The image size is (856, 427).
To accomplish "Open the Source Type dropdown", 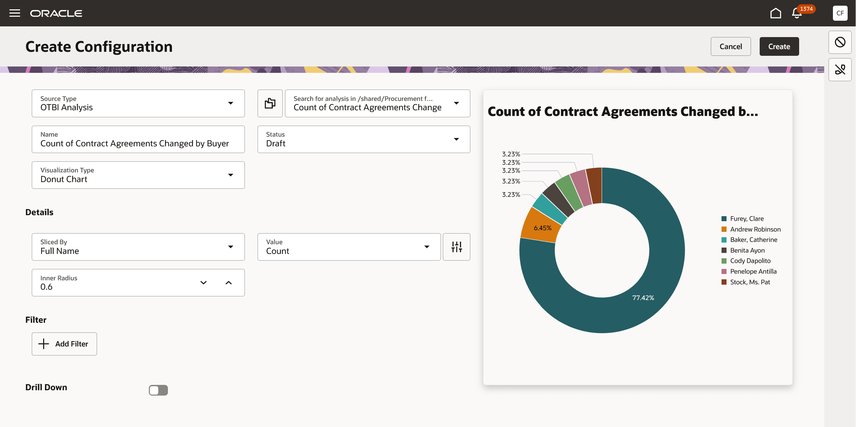I will [231, 103].
